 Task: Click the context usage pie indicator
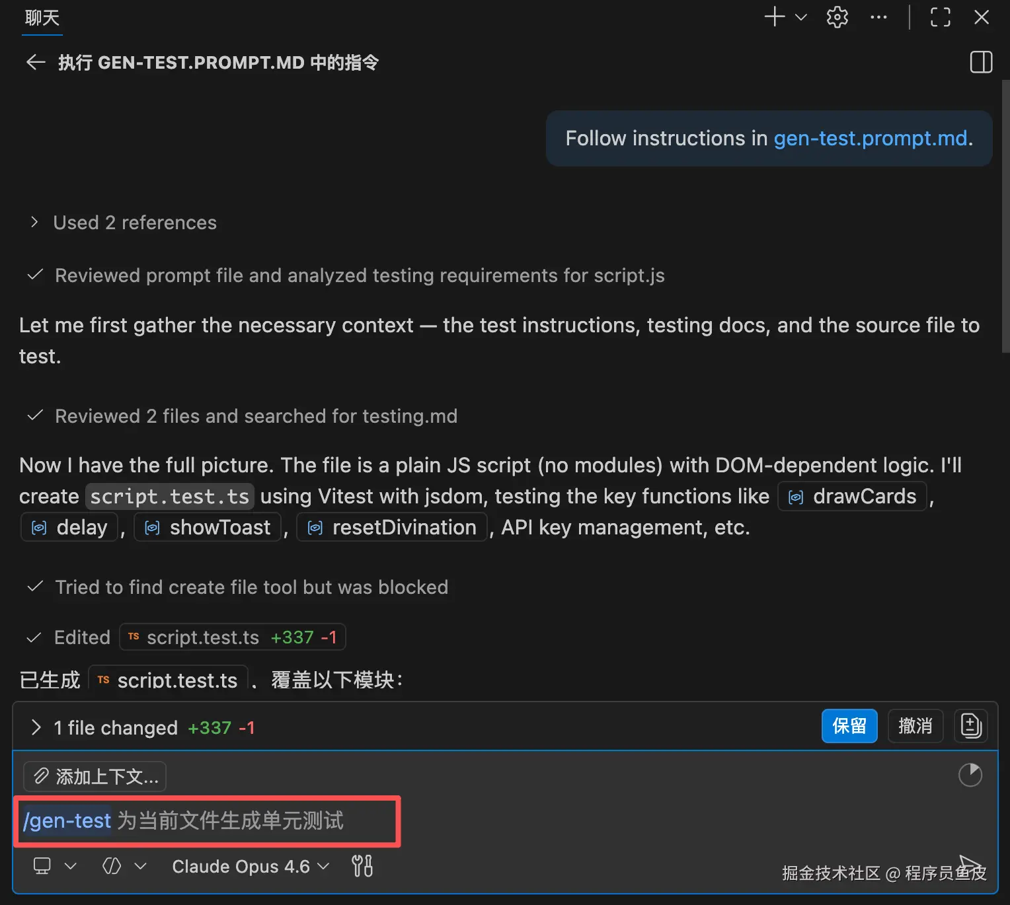[970, 775]
